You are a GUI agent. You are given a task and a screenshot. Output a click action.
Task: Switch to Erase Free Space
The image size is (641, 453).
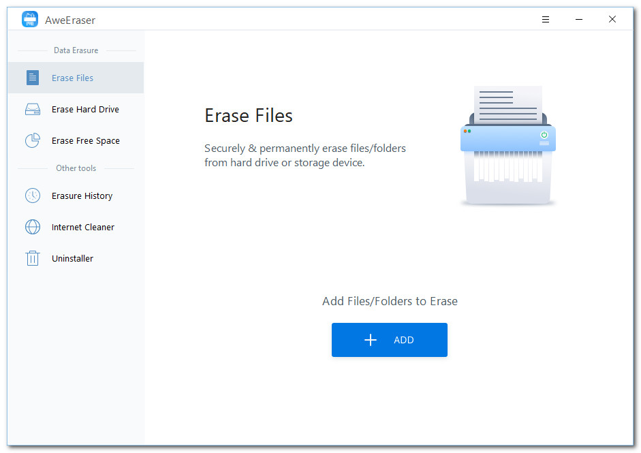point(76,140)
